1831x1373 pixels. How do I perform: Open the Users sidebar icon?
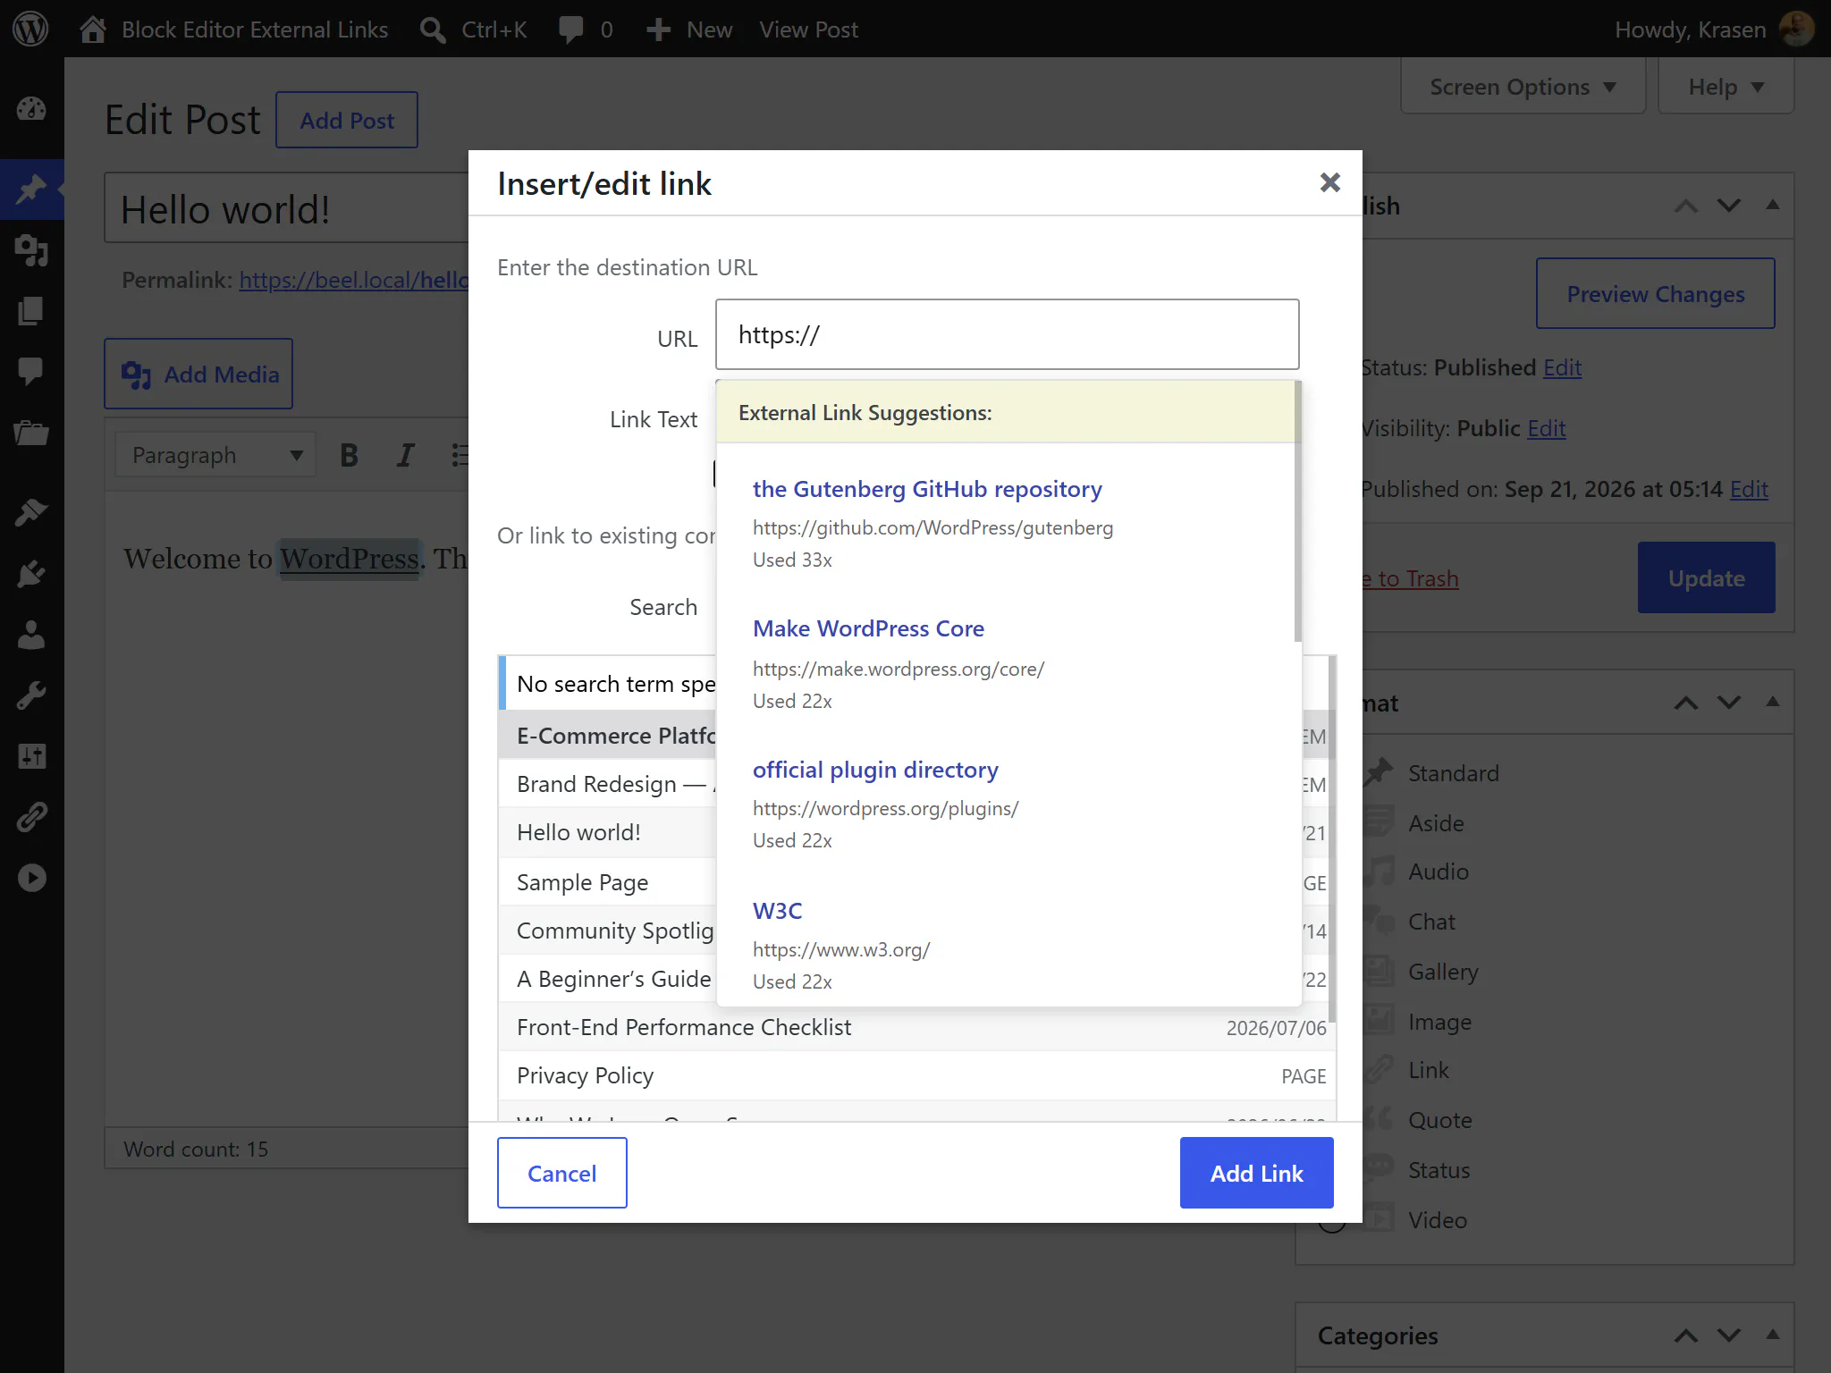click(31, 635)
